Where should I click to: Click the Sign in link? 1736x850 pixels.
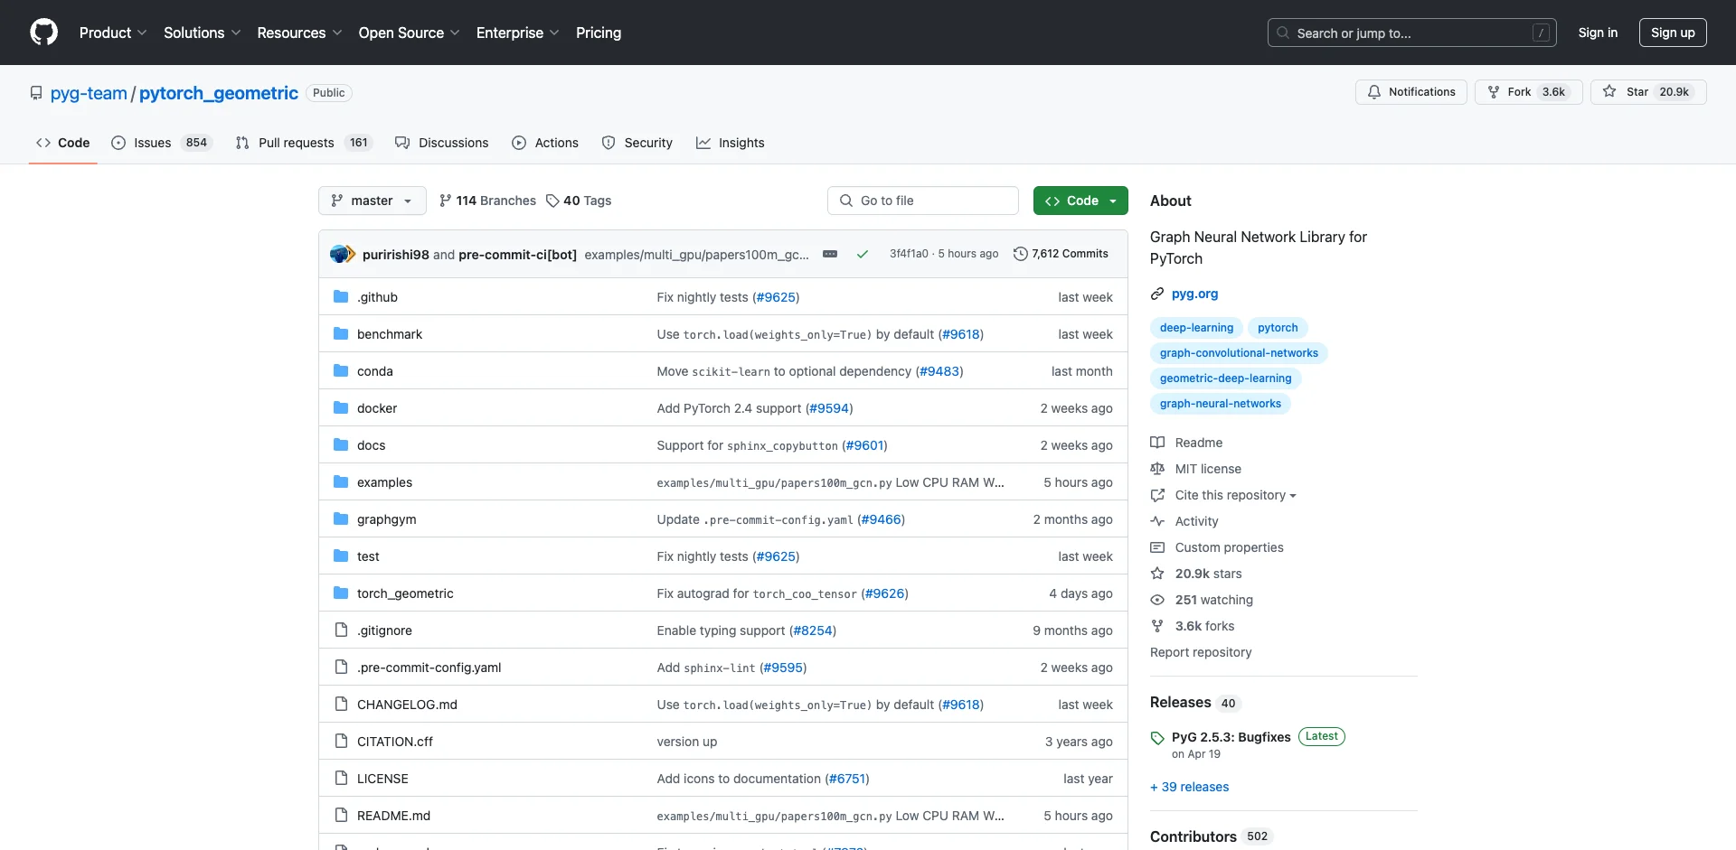coord(1598,33)
